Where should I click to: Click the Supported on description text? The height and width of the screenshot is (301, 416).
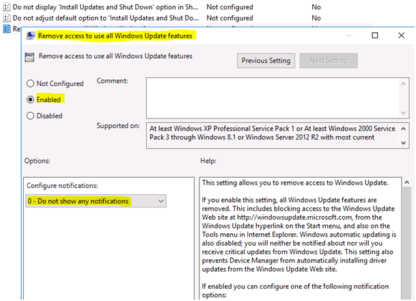[x=273, y=133]
